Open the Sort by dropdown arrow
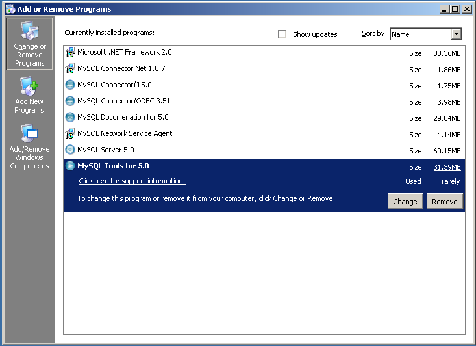This screenshot has height=346, width=476. pyautogui.click(x=456, y=34)
